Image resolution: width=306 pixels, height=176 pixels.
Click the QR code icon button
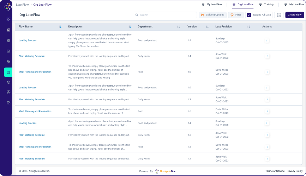[x=279, y=15]
